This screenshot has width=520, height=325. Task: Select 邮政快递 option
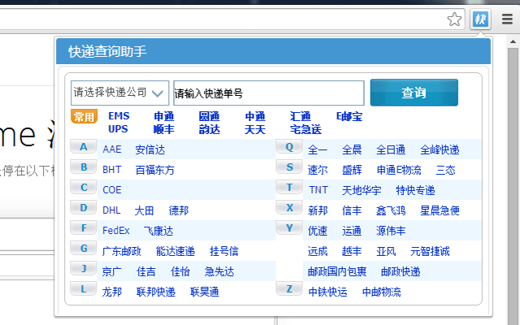click(x=401, y=271)
